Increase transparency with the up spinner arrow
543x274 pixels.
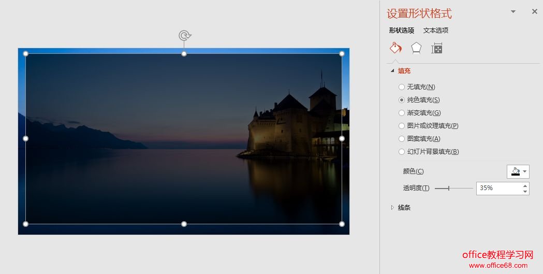click(x=525, y=185)
